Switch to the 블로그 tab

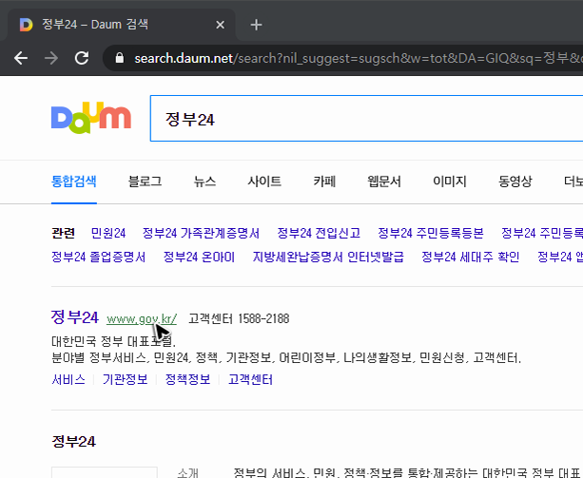(145, 182)
